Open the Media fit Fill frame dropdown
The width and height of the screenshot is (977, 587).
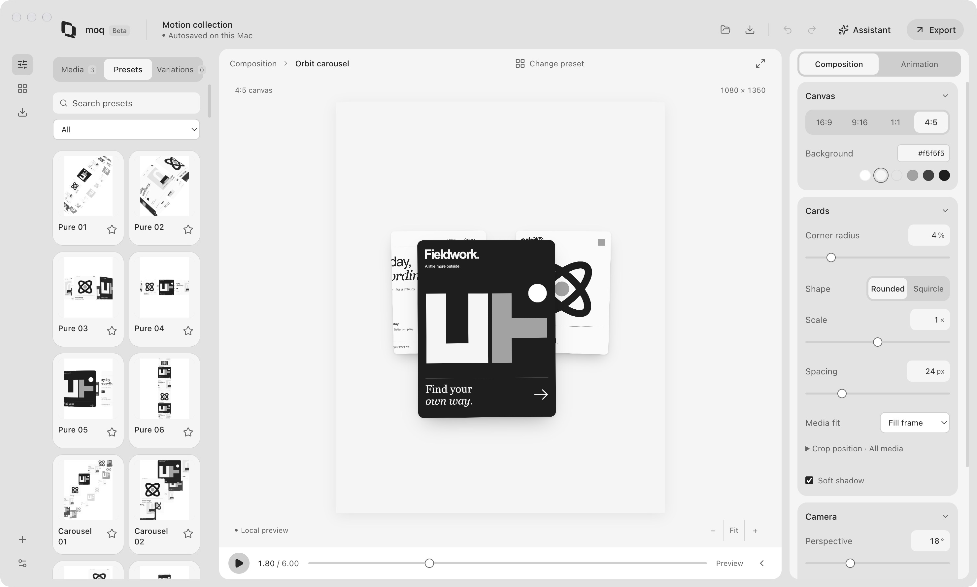tap(915, 423)
